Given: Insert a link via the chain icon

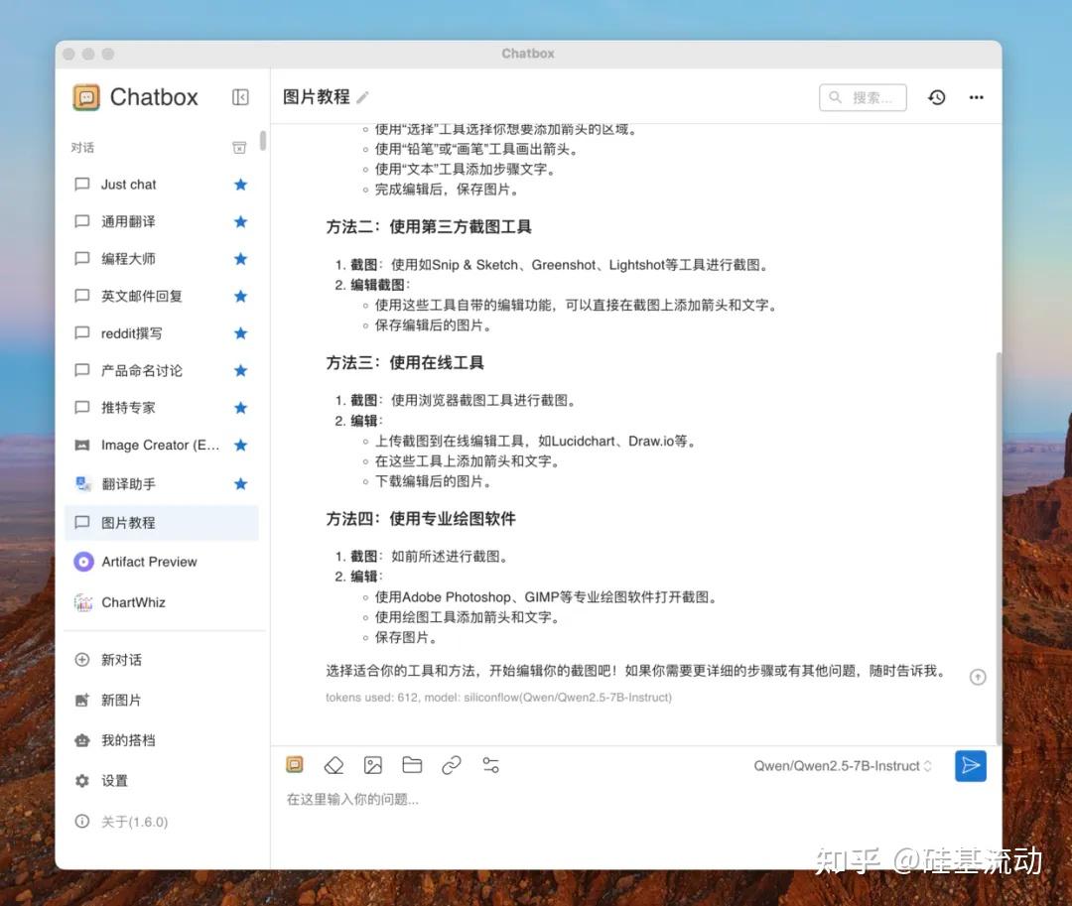Looking at the screenshot, I should point(452,764).
